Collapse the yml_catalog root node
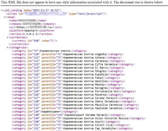Image resolution: width=168 pixels, height=131 pixels. tap(2, 11)
